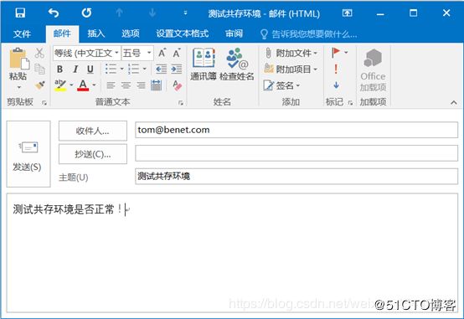This screenshot has width=464, height=319.
Task: Click Ribbon Display Options icon
Action: pos(347,13)
